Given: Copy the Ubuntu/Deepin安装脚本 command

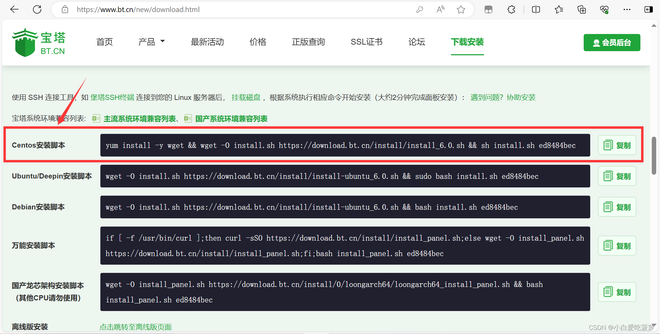Looking at the screenshot, I should (x=617, y=176).
